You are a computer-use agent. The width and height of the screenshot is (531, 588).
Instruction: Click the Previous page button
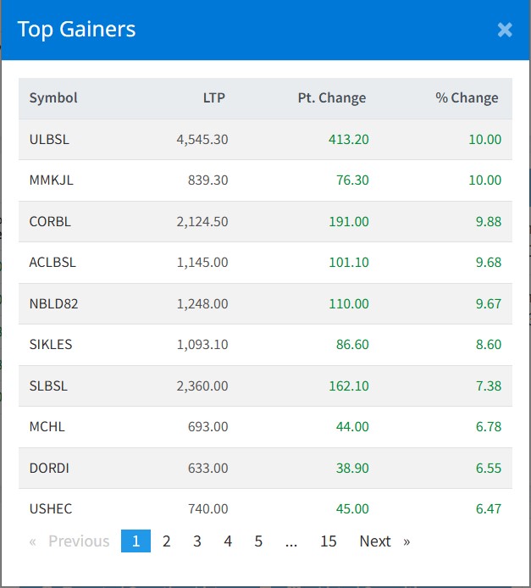point(70,541)
